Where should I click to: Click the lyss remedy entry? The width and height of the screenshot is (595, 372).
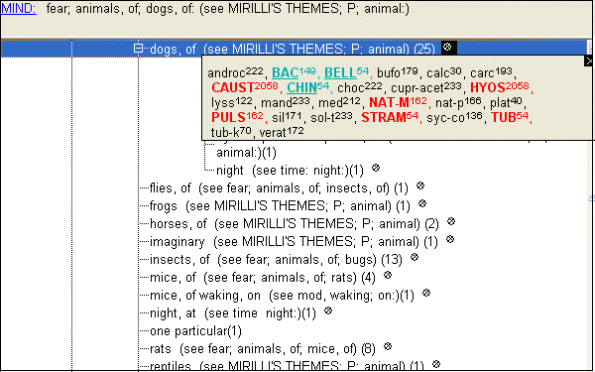point(232,102)
